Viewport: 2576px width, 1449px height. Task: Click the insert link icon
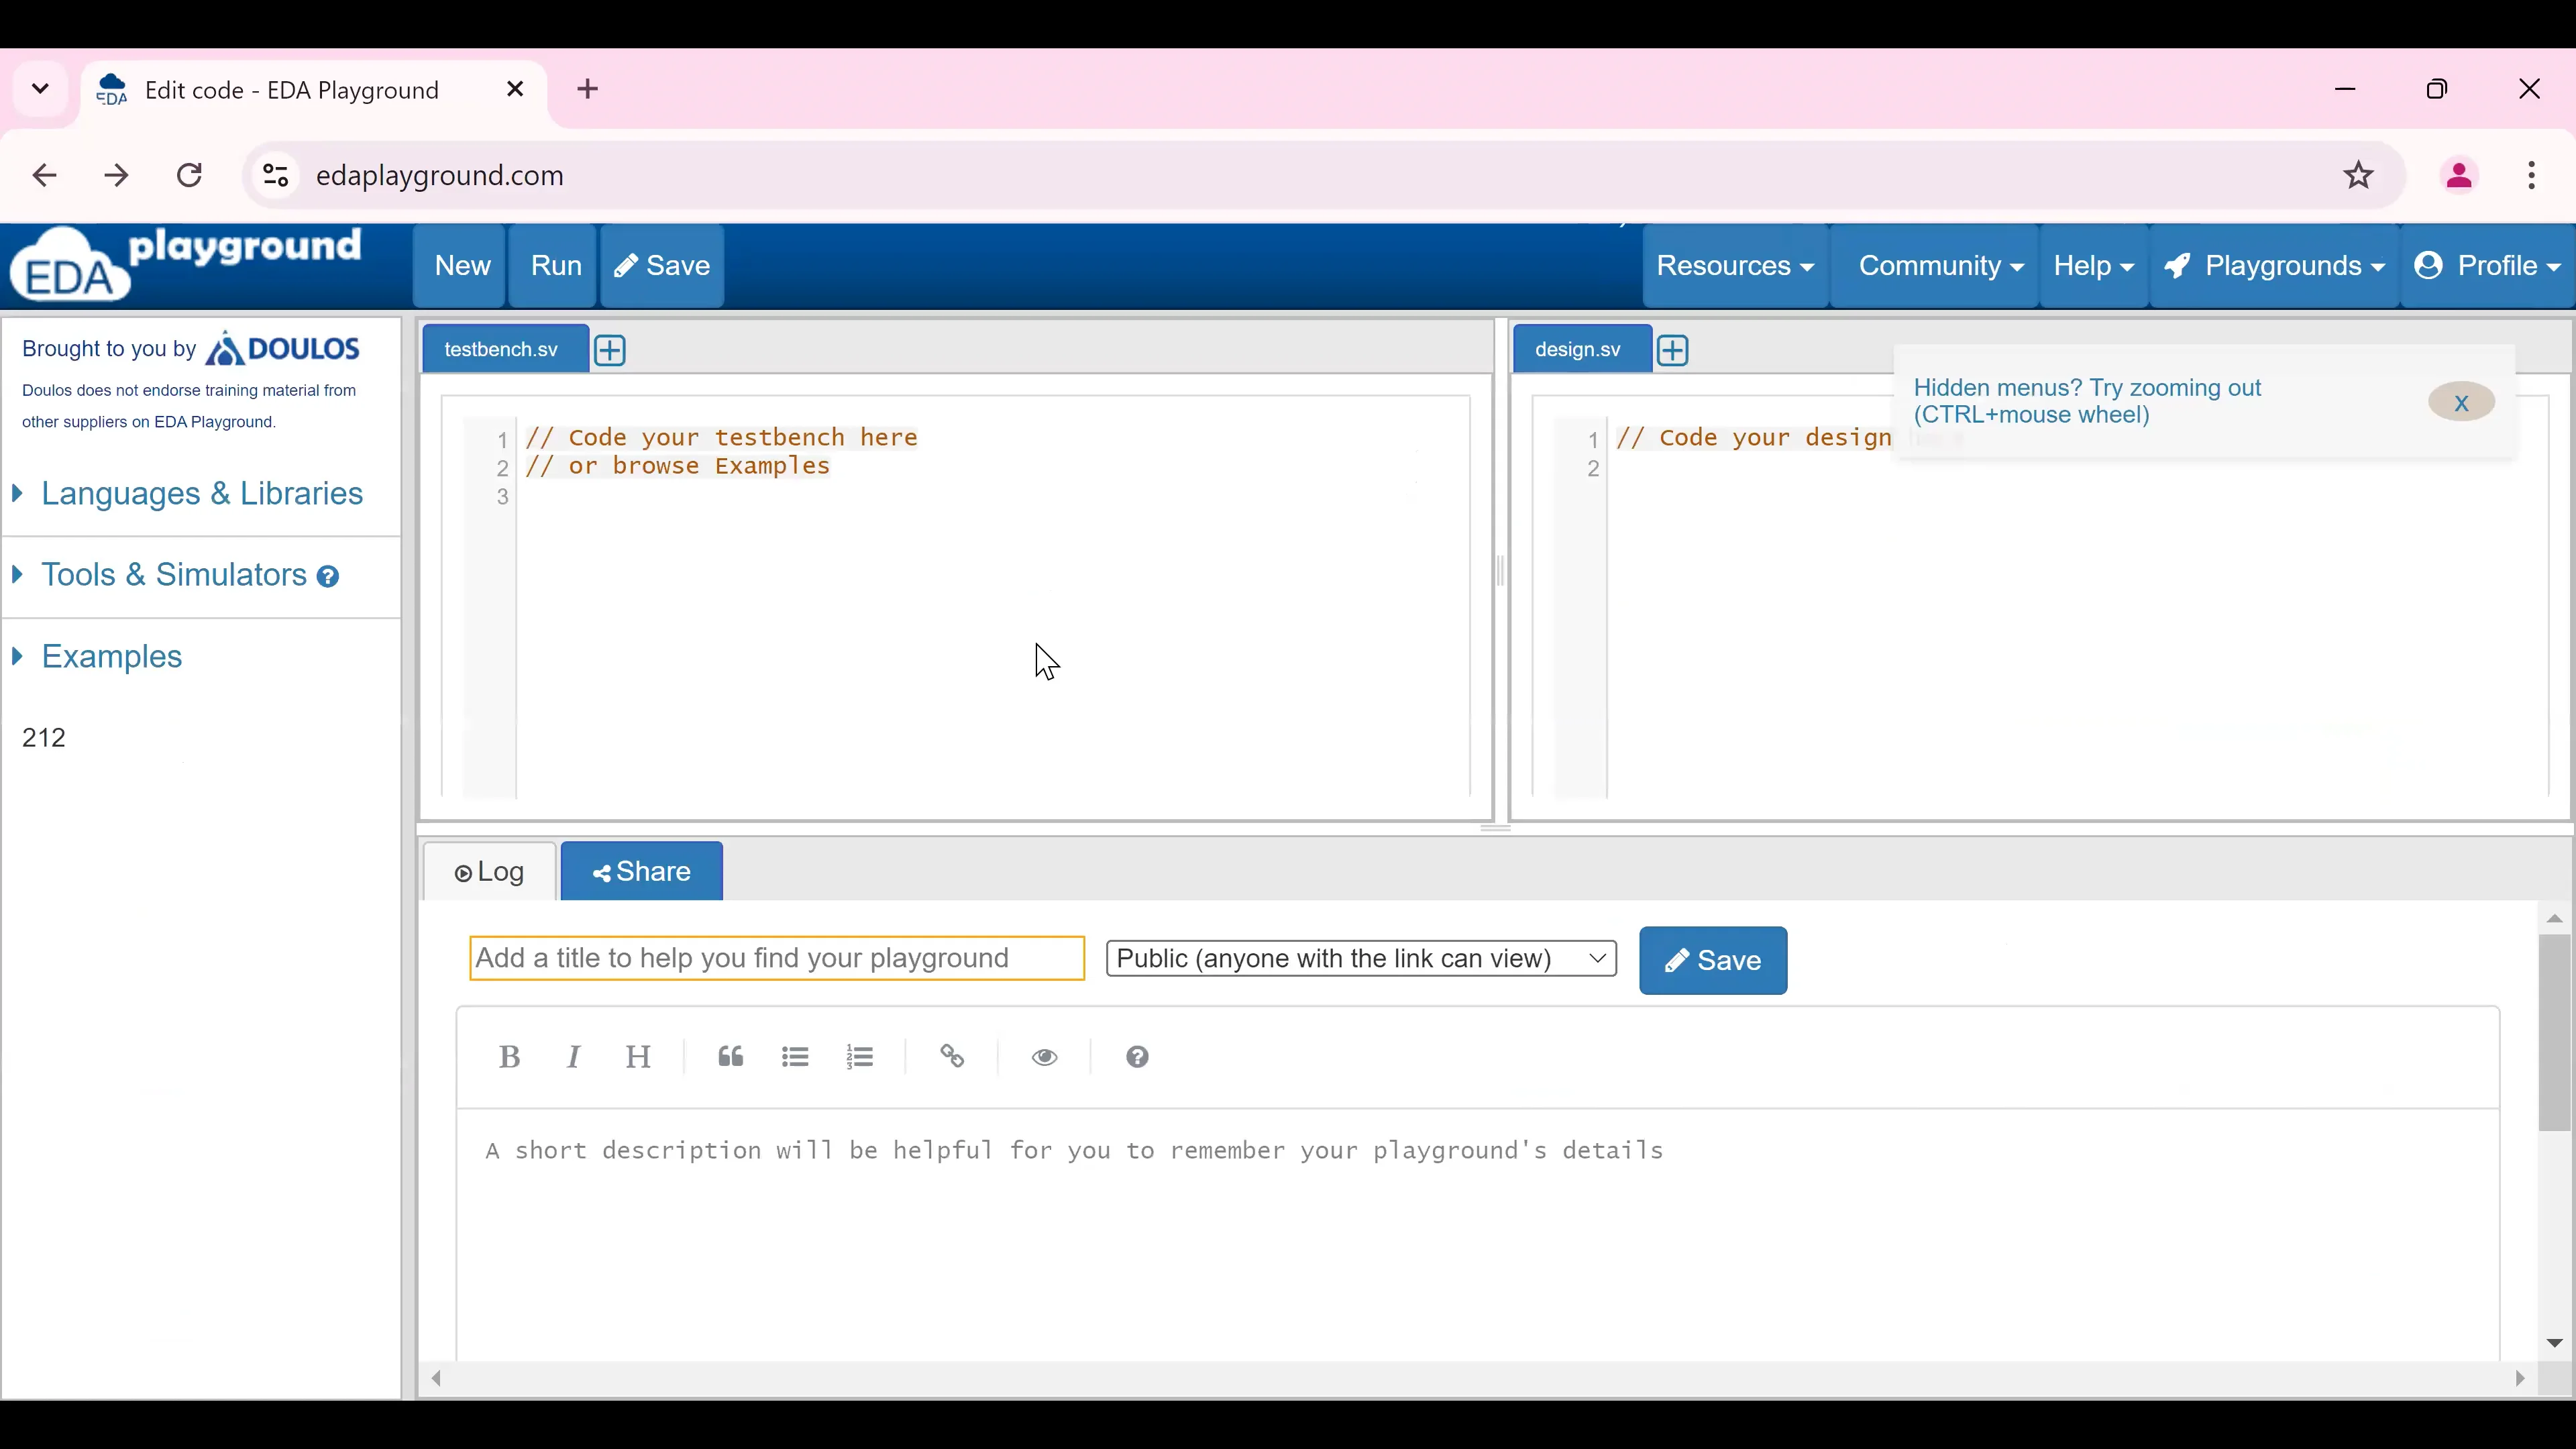[952, 1057]
